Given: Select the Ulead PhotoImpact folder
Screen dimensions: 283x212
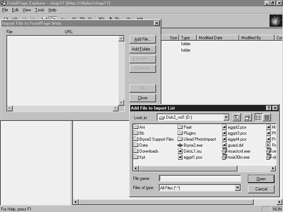Looking at the screenshot, I should (197, 139).
